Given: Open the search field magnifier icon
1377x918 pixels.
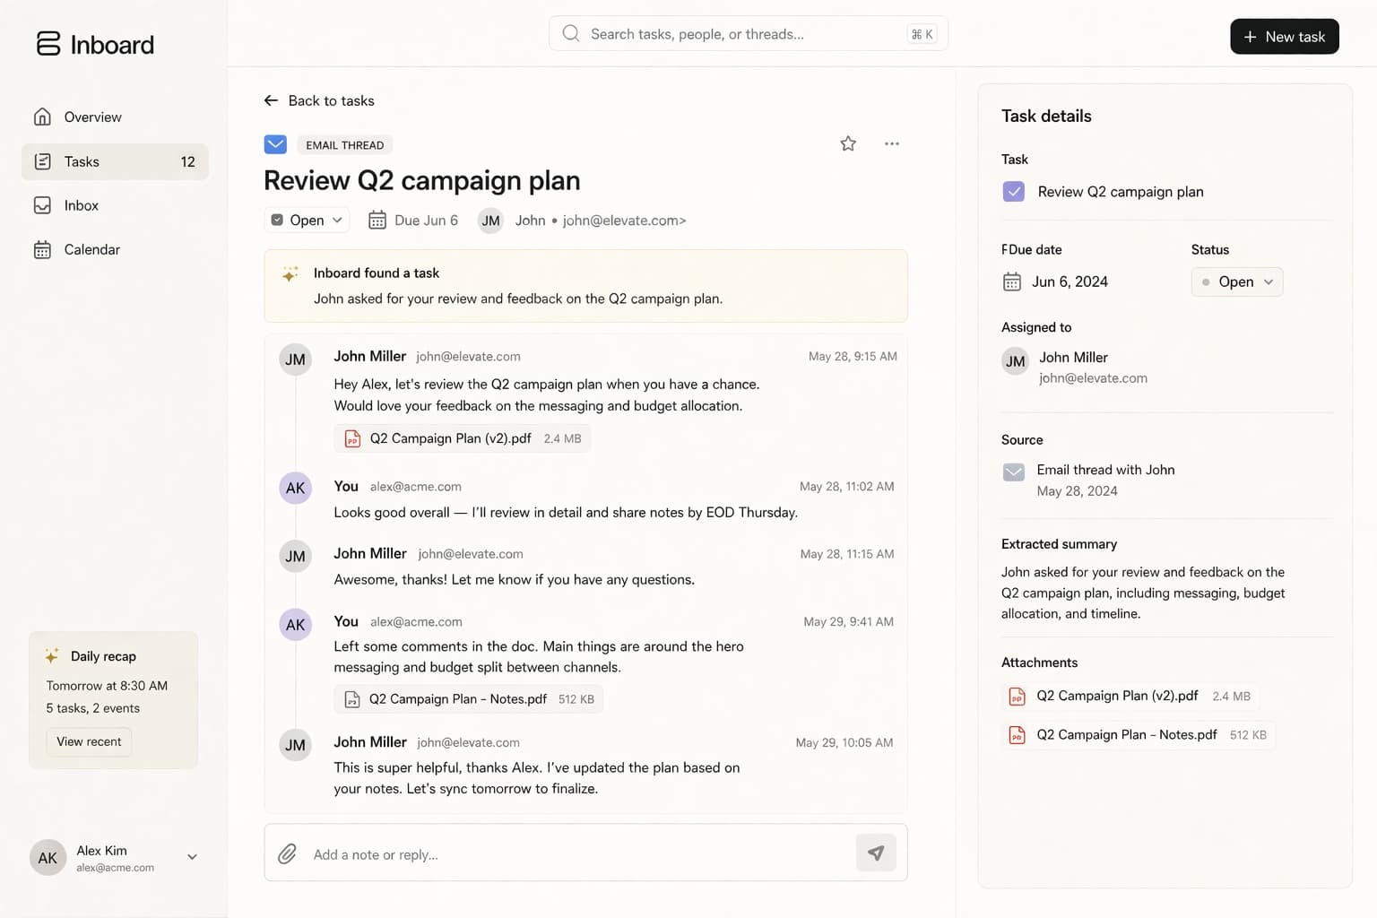Looking at the screenshot, I should tap(571, 33).
